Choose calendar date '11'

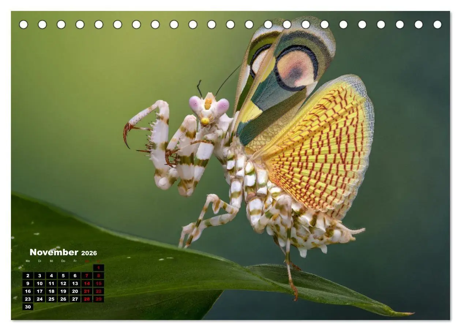(x=51, y=283)
